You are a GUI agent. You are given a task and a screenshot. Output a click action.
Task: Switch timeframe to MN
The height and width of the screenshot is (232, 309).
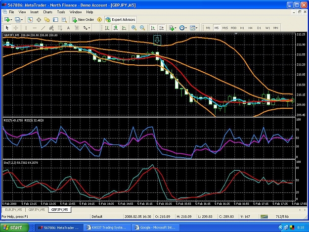pos(276,28)
